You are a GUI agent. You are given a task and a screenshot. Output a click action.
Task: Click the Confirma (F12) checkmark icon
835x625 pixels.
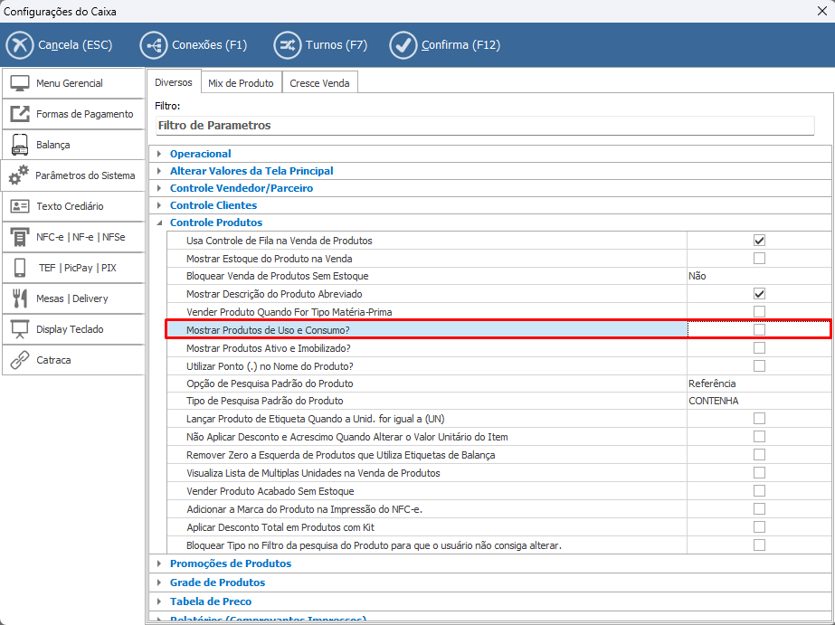tap(403, 44)
